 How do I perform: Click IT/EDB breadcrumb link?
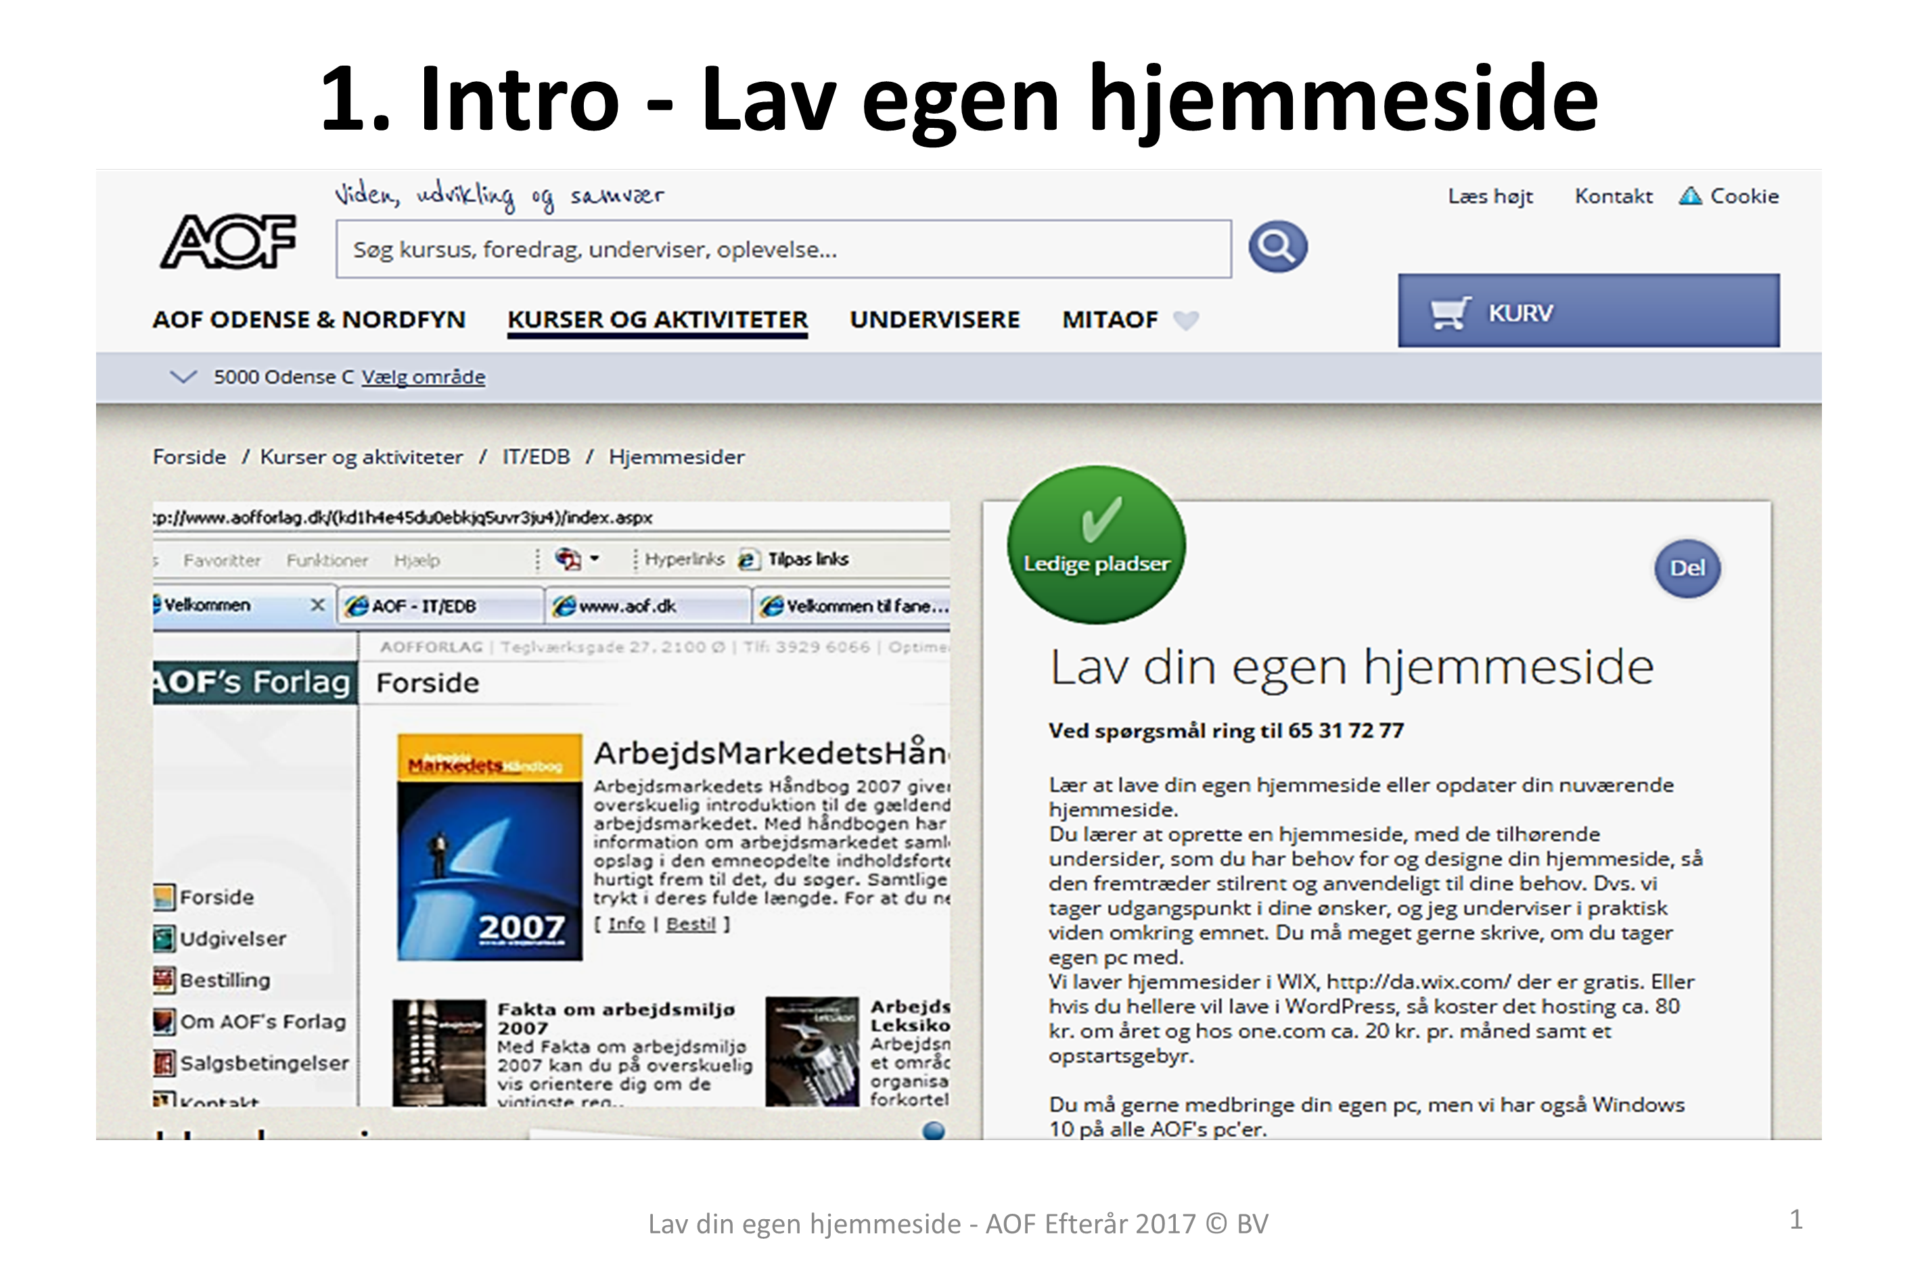click(536, 456)
